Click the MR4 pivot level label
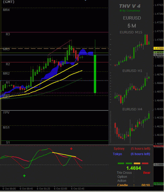The height and width of the screenshot is (192, 164). (x=6, y=10)
